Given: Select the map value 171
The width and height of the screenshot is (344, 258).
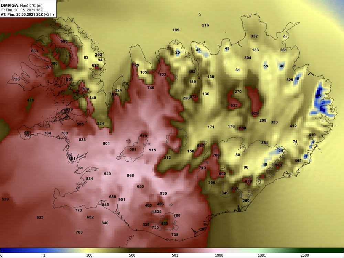Looking at the screenshot, I should (211, 127).
